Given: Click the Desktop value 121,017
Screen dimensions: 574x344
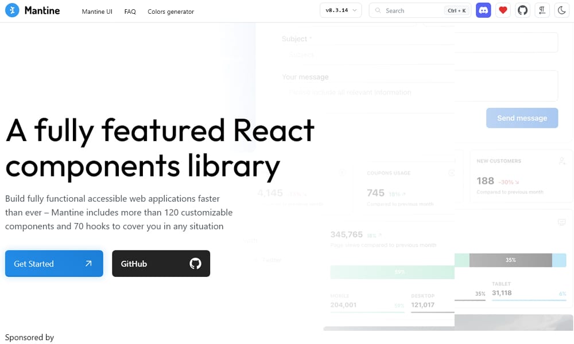Looking at the screenshot, I should tap(423, 305).
